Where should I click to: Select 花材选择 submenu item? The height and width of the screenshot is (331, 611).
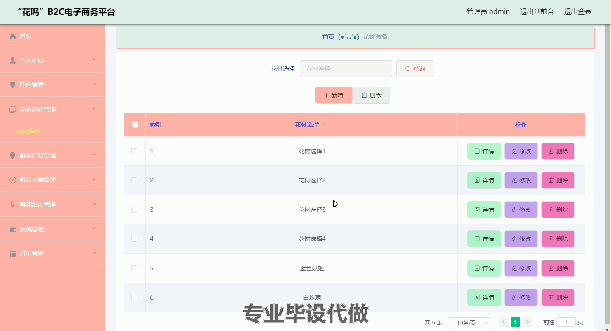coord(28,132)
